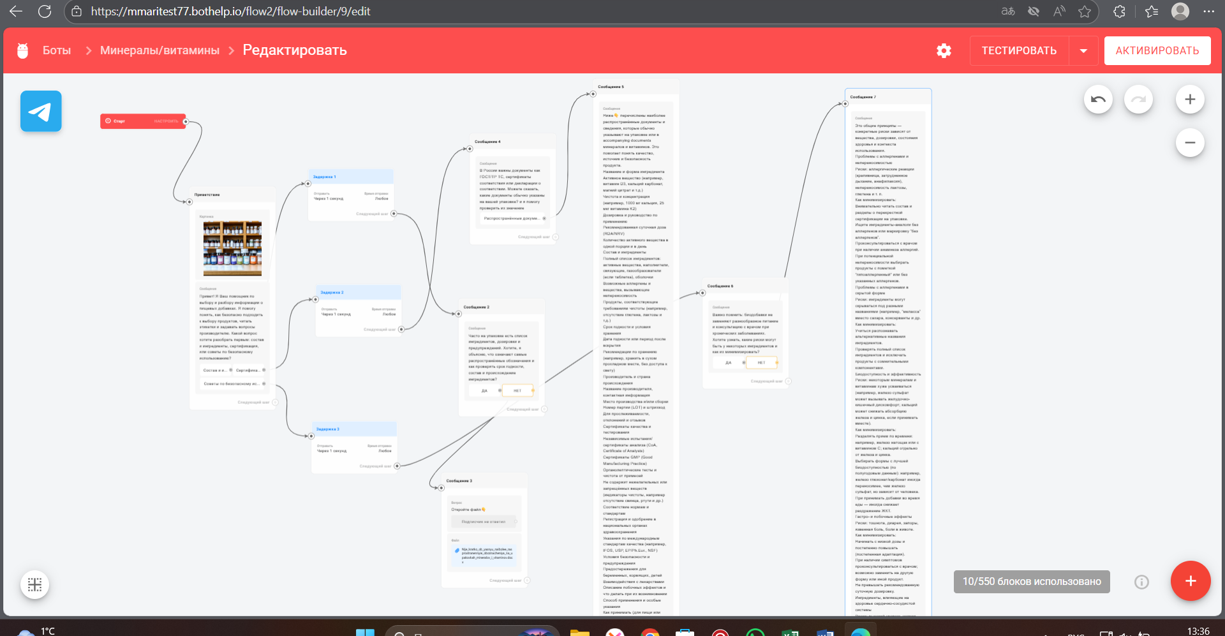The width and height of the screenshot is (1225, 636).
Task: Open the browser favorites list icon
Action: [x=1152, y=11]
